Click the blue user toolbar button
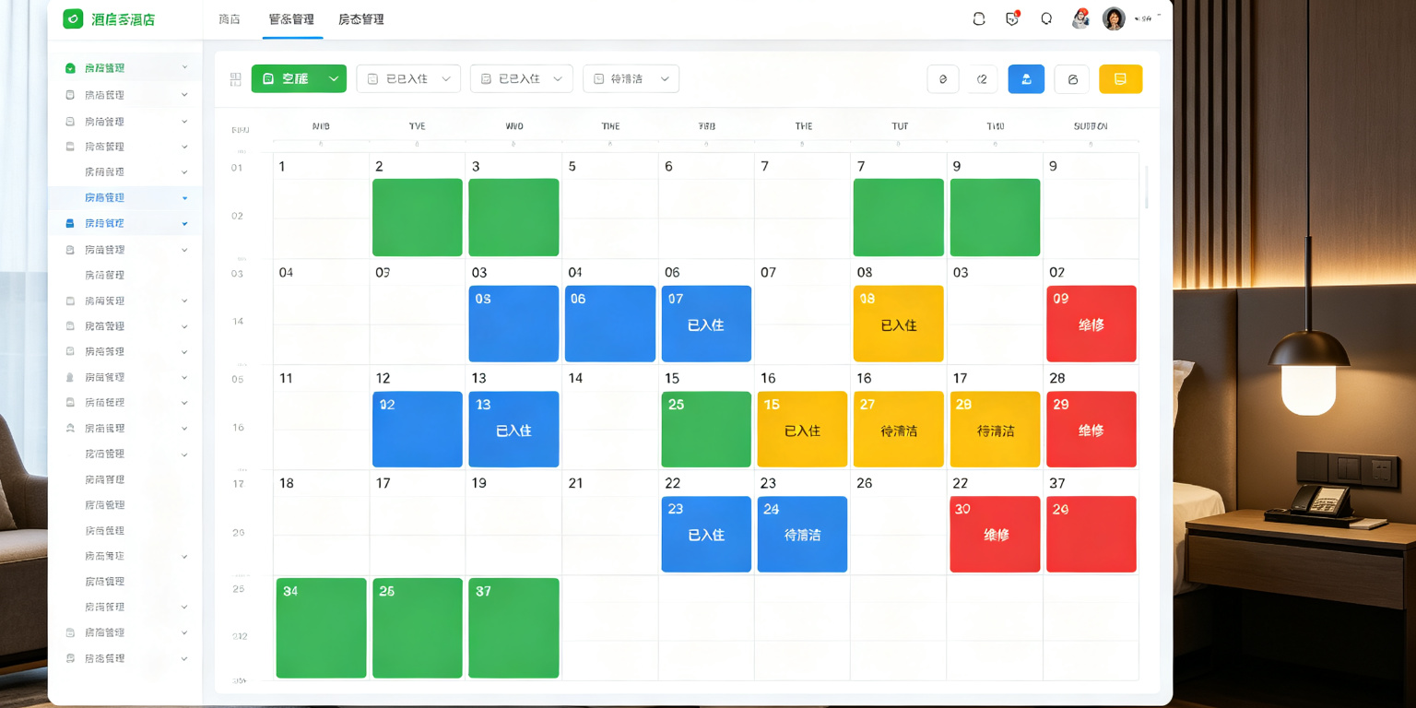This screenshot has height=708, width=1416. tap(1026, 79)
